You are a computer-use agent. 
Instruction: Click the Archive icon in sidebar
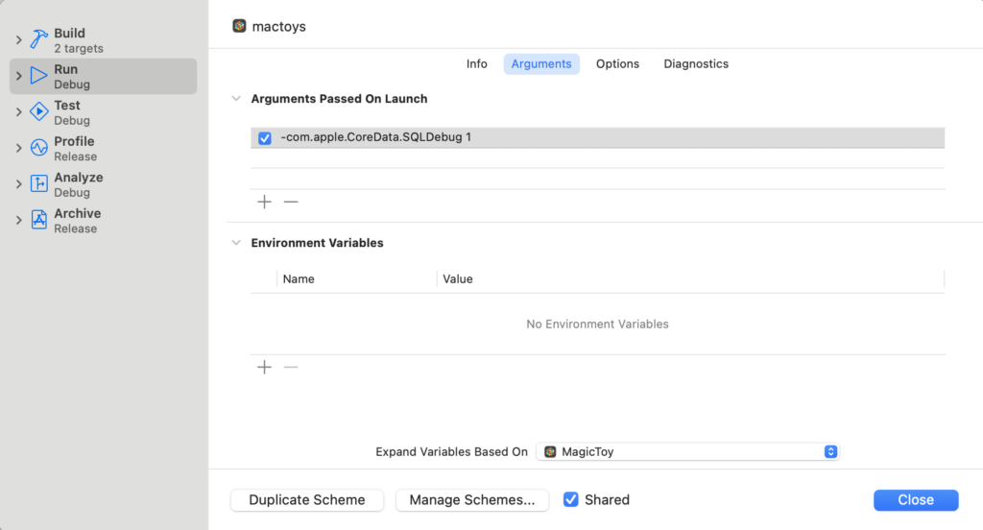point(38,220)
